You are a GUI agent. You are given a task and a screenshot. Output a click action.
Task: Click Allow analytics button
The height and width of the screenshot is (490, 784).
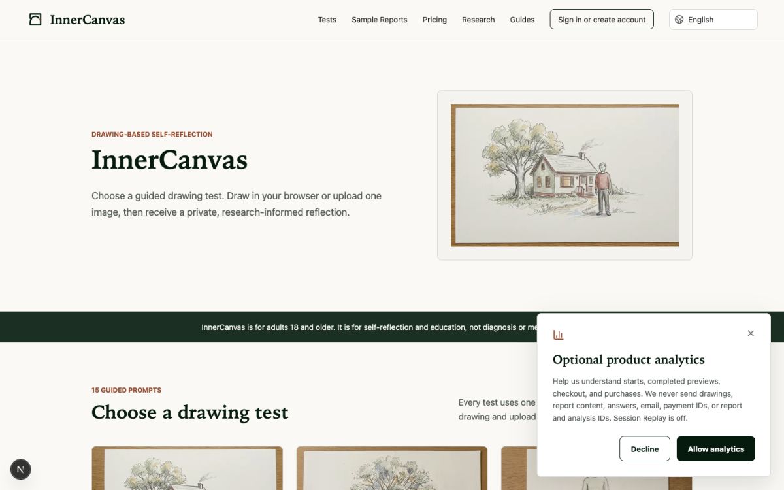[x=716, y=449]
